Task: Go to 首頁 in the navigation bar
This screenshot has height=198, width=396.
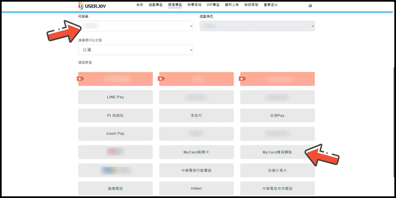Action: click(x=140, y=5)
